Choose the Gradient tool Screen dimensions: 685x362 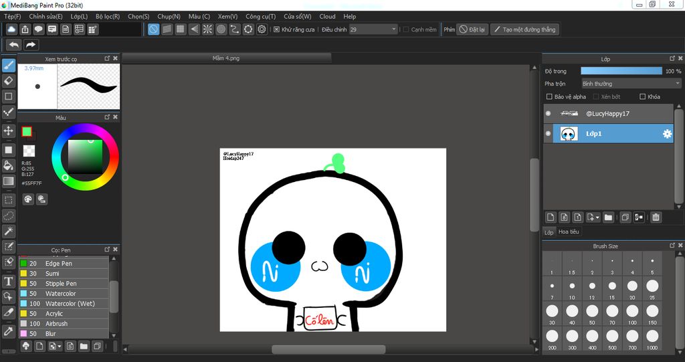(x=8, y=181)
